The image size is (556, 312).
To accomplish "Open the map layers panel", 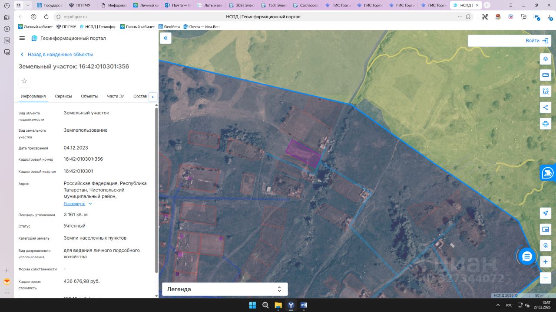I will tap(546, 59).
